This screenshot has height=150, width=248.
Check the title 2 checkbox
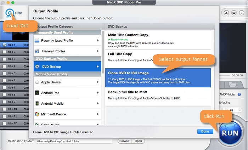click(x=4, y=52)
